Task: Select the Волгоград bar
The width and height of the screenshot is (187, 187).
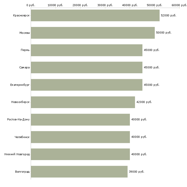Action: [x=79, y=172]
